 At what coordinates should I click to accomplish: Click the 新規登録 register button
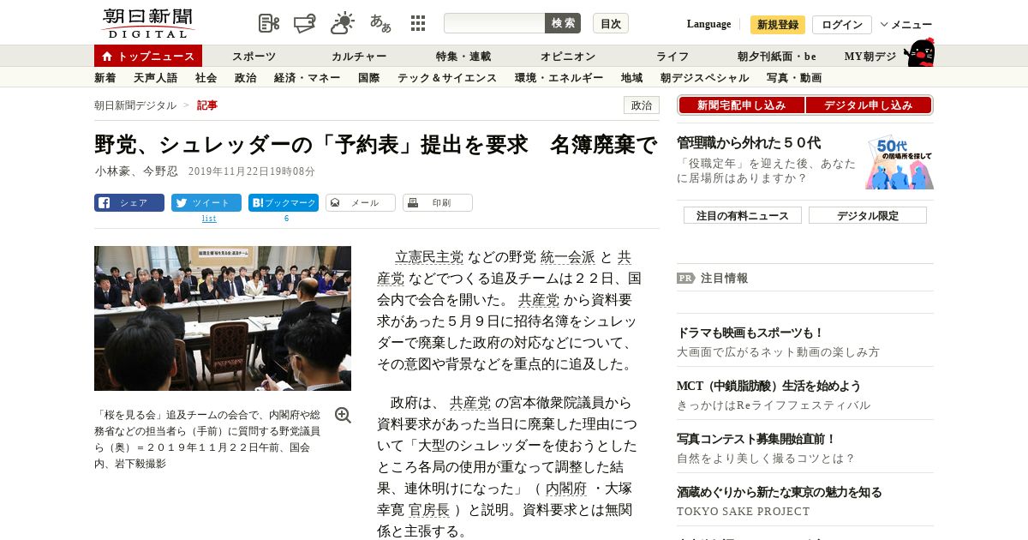click(778, 25)
